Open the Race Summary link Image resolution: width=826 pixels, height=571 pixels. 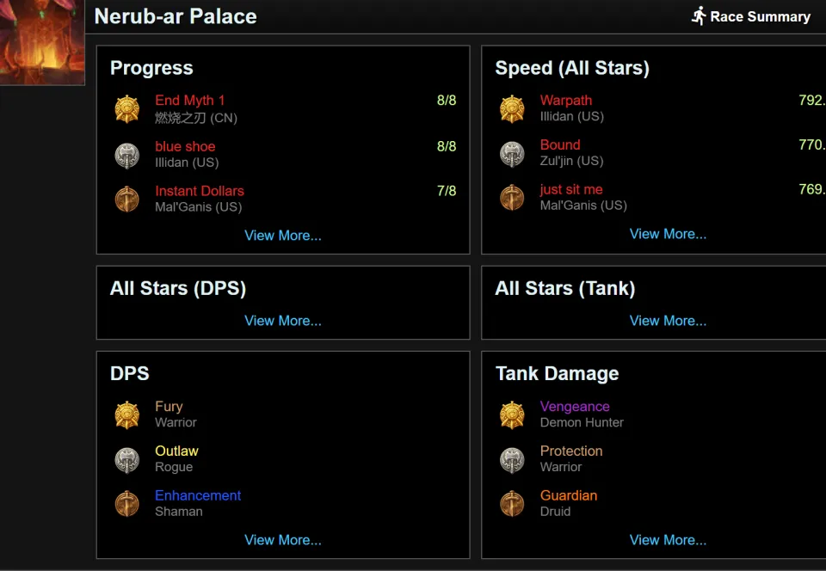(x=760, y=16)
